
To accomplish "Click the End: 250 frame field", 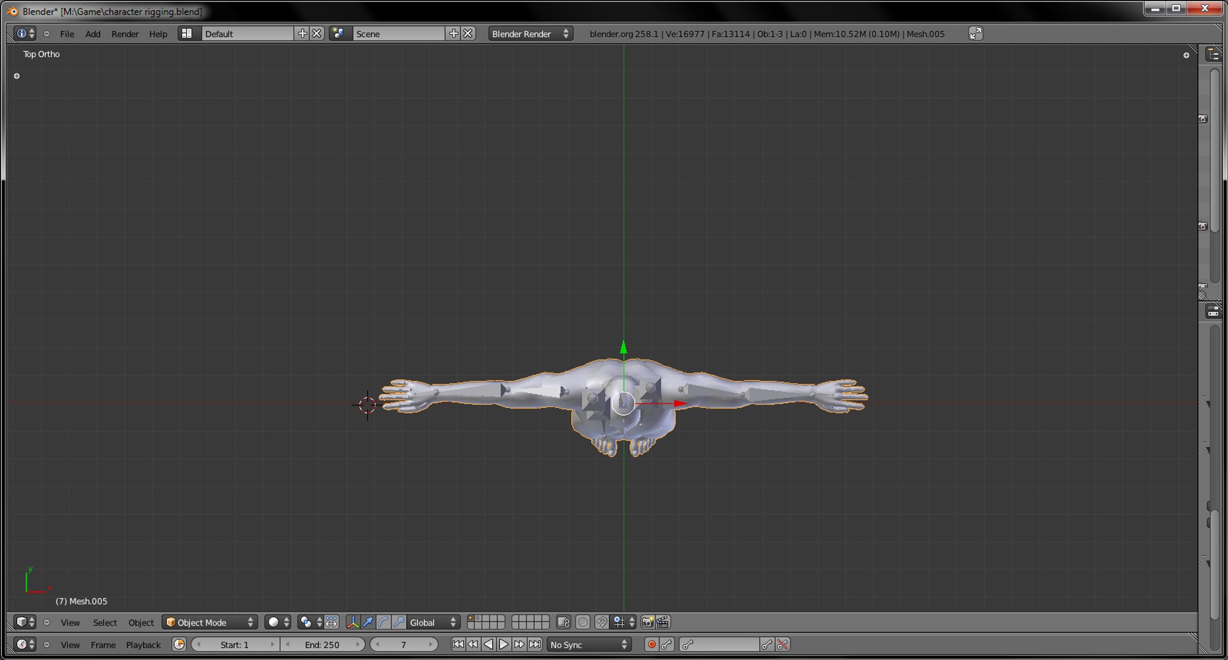I will coord(322,645).
